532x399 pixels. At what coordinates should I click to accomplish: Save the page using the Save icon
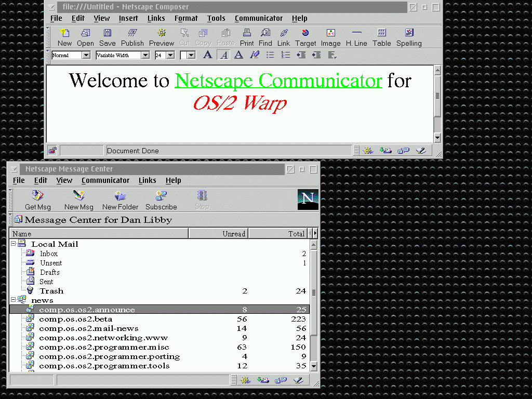pos(107,37)
